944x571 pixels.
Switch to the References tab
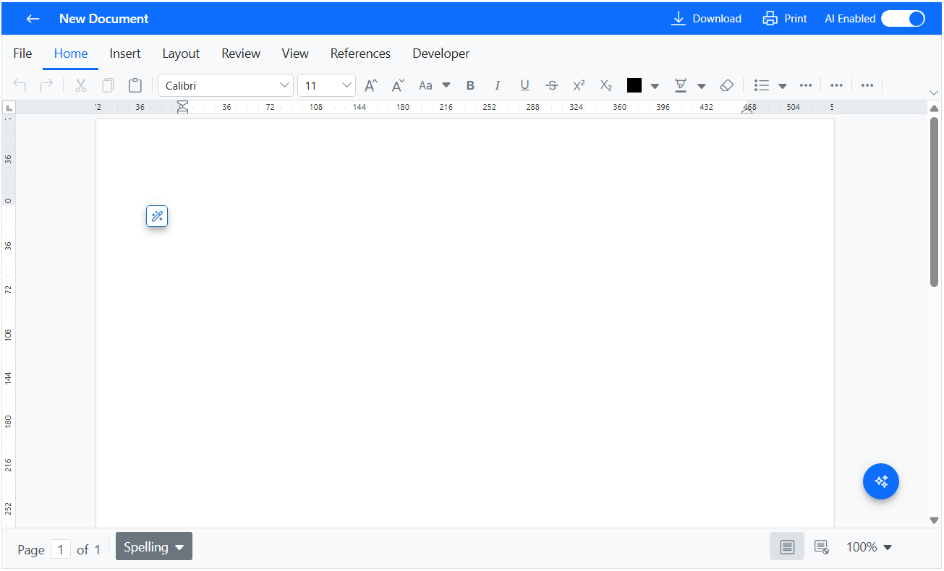point(360,53)
